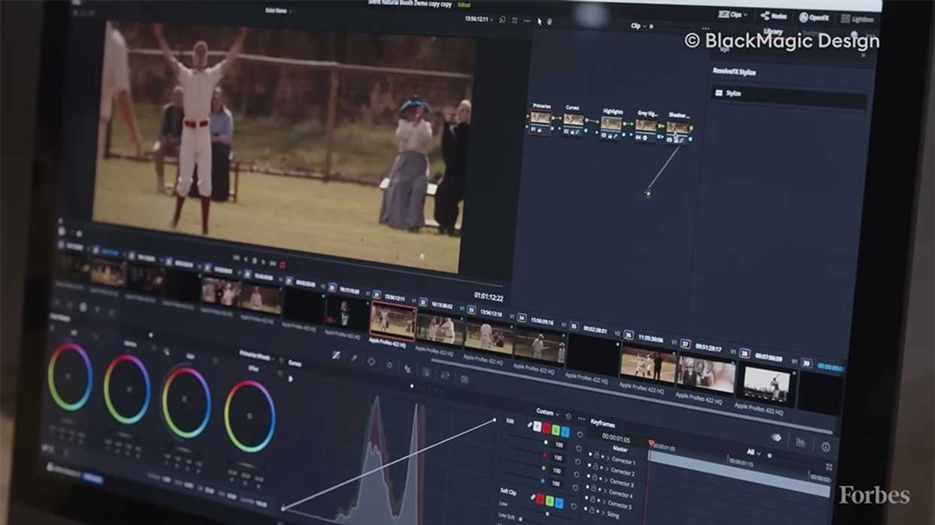Image resolution: width=935 pixels, height=525 pixels.
Task: Click the Stylize effect icon
Action: [x=719, y=93]
